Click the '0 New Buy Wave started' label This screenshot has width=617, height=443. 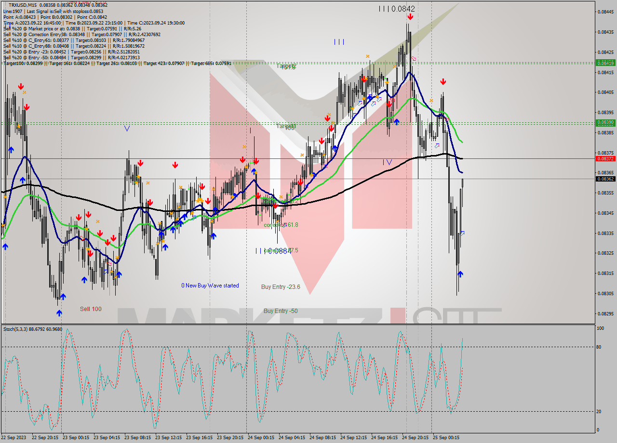[210, 286]
